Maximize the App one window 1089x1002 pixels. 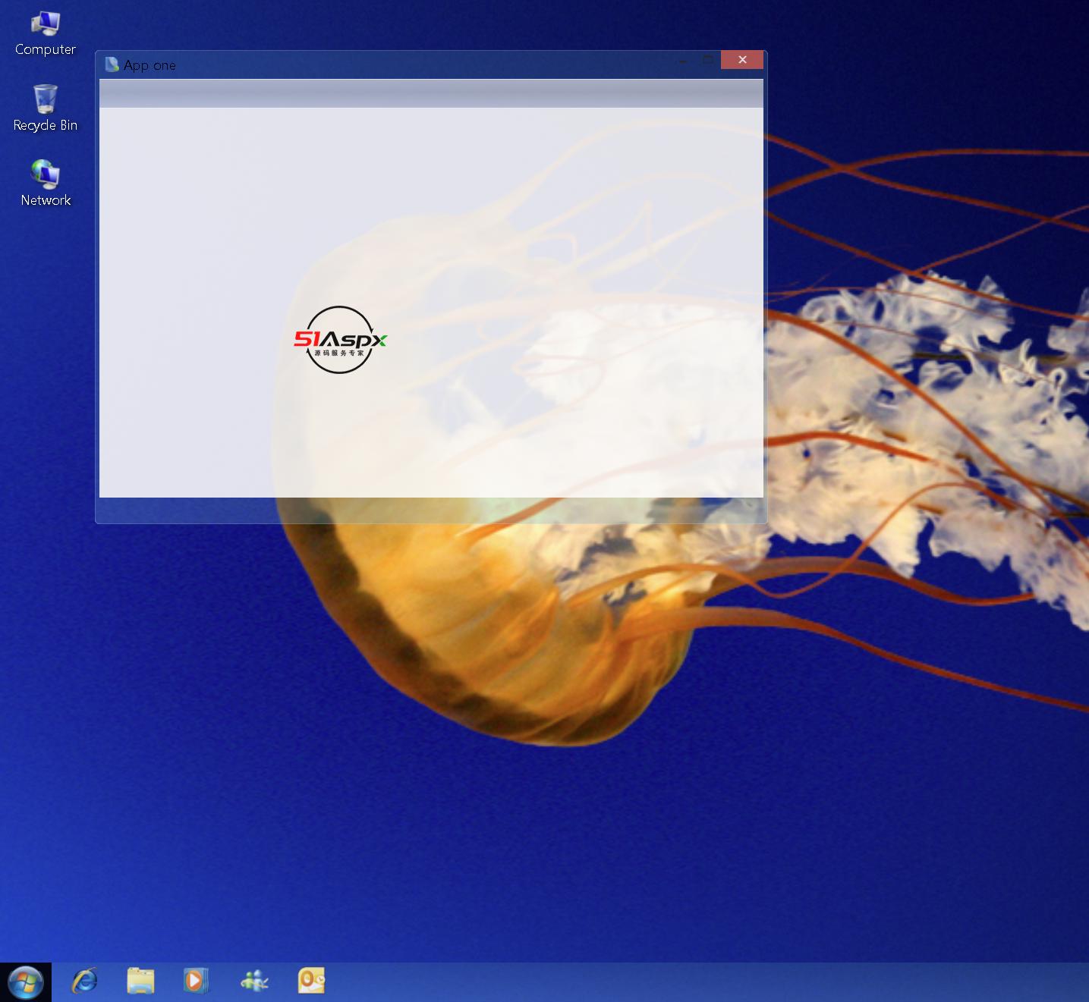(x=708, y=60)
